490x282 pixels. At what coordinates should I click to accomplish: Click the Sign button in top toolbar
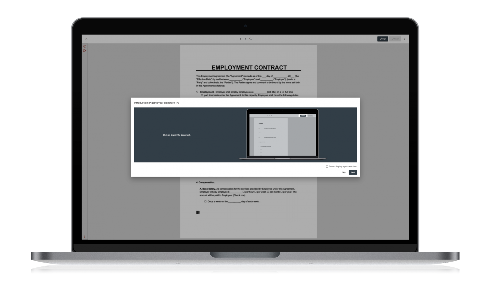(382, 39)
